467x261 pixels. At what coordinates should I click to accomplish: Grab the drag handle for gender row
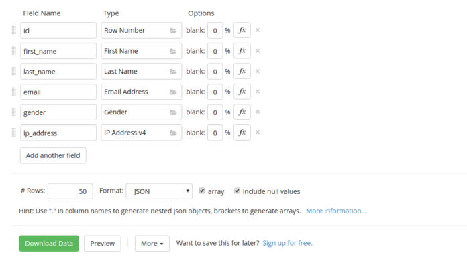point(13,112)
